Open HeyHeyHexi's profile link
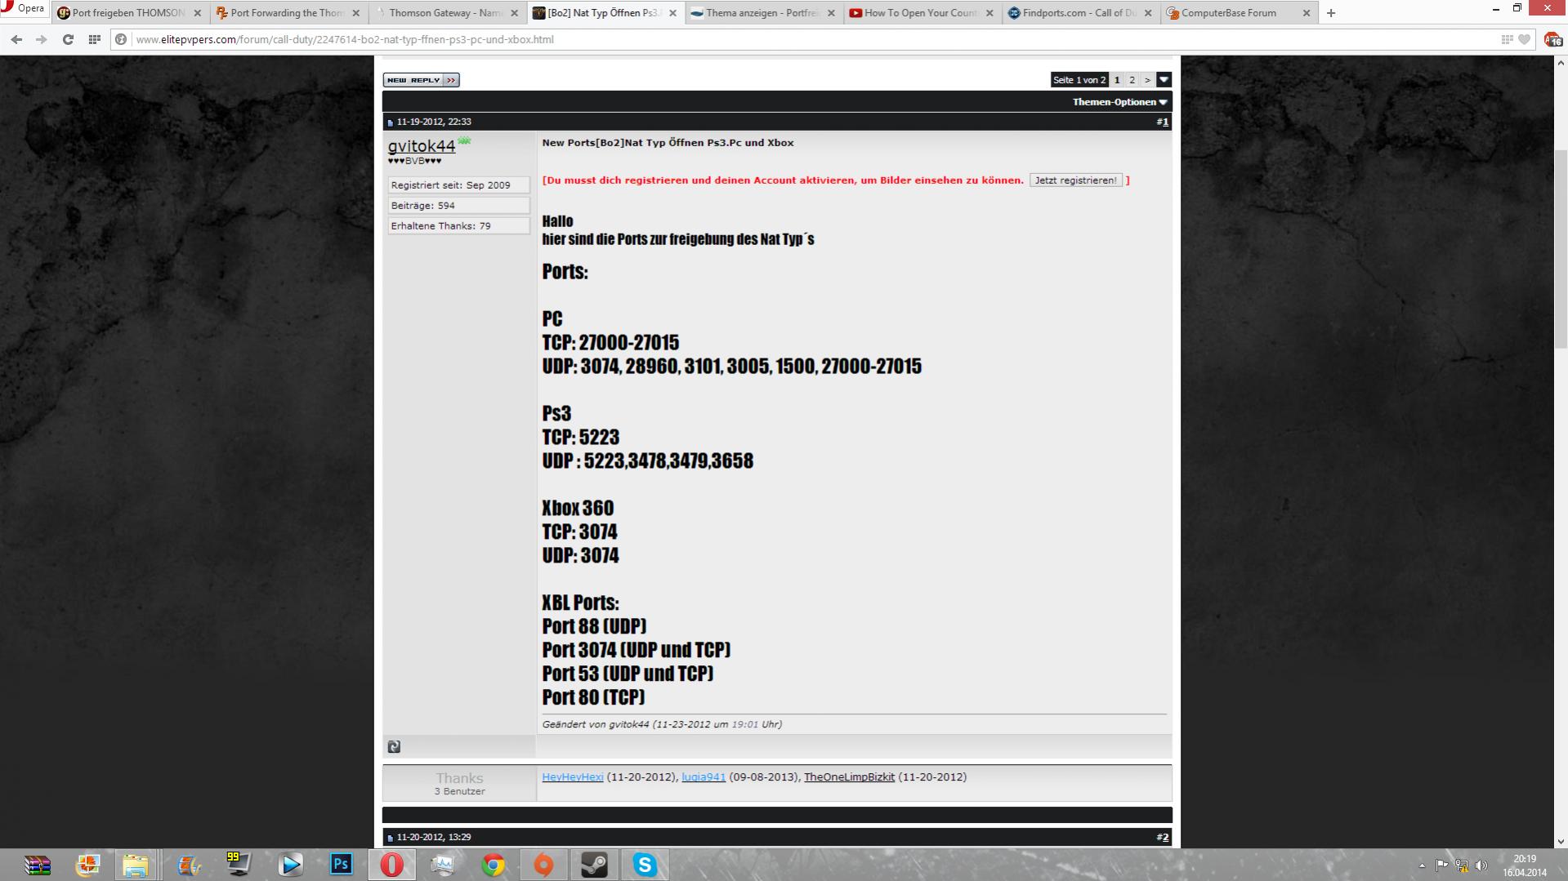Screen dimensions: 1568x881 pos(573,777)
